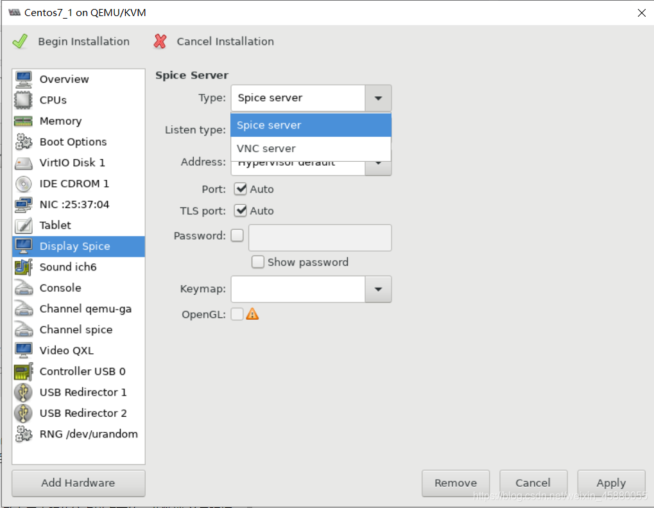Click the Apply button
Screen dimensions: 654x508
coord(611,483)
